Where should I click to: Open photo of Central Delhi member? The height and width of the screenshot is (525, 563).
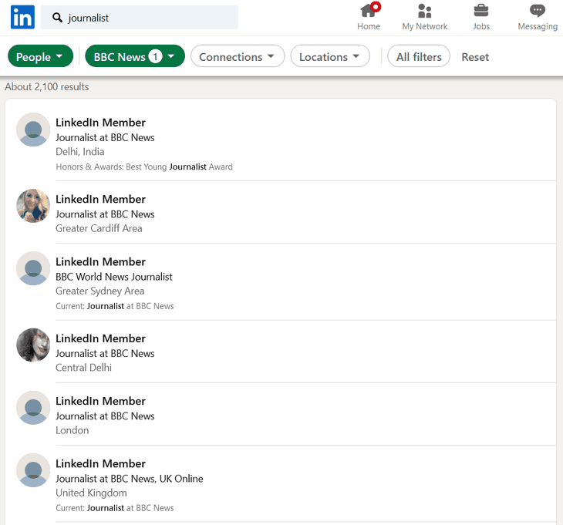(33, 345)
